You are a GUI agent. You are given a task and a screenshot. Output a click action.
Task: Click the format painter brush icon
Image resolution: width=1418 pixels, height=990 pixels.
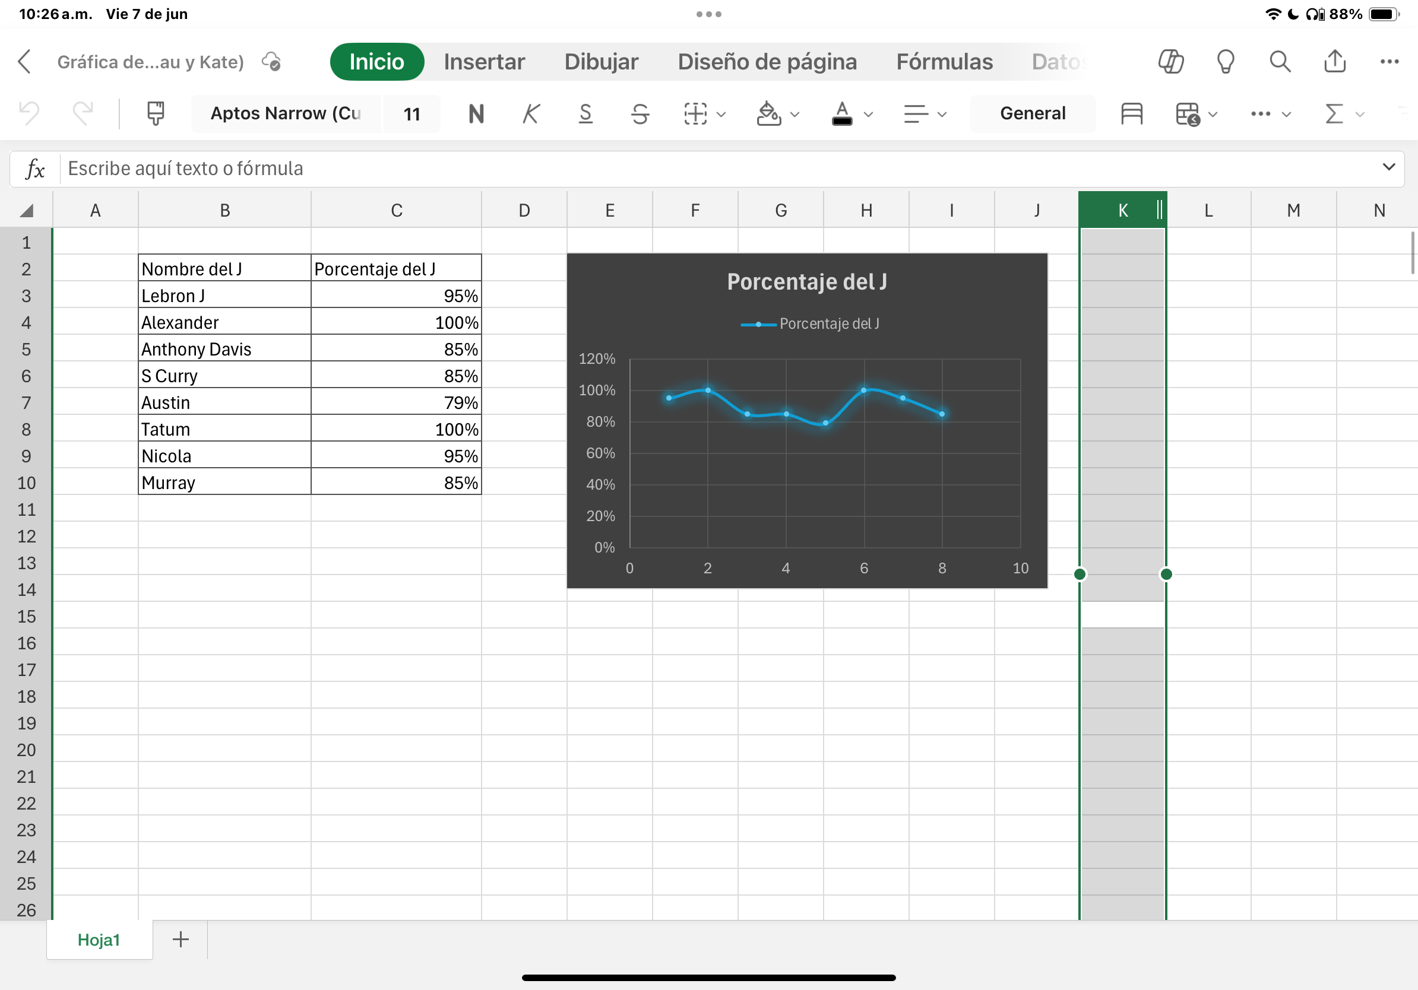point(156,113)
